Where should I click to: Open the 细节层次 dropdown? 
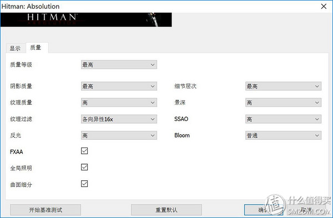pyautogui.click(x=283, y=87)
